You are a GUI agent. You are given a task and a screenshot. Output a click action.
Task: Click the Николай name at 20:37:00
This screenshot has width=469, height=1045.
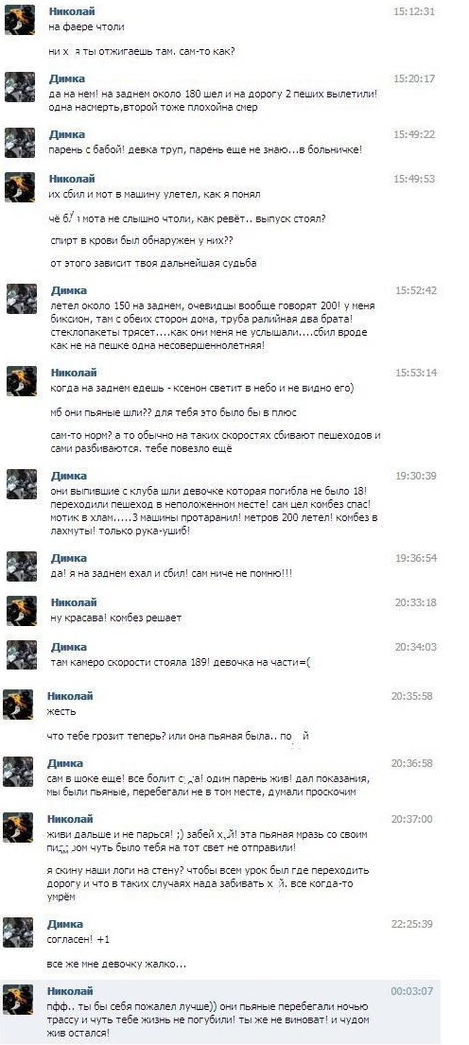pos(69,818)
